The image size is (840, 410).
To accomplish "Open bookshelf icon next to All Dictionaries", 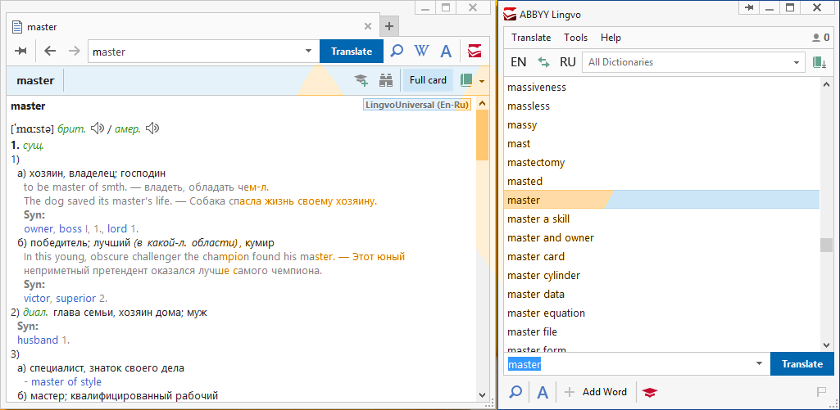I will coord(820,62).
